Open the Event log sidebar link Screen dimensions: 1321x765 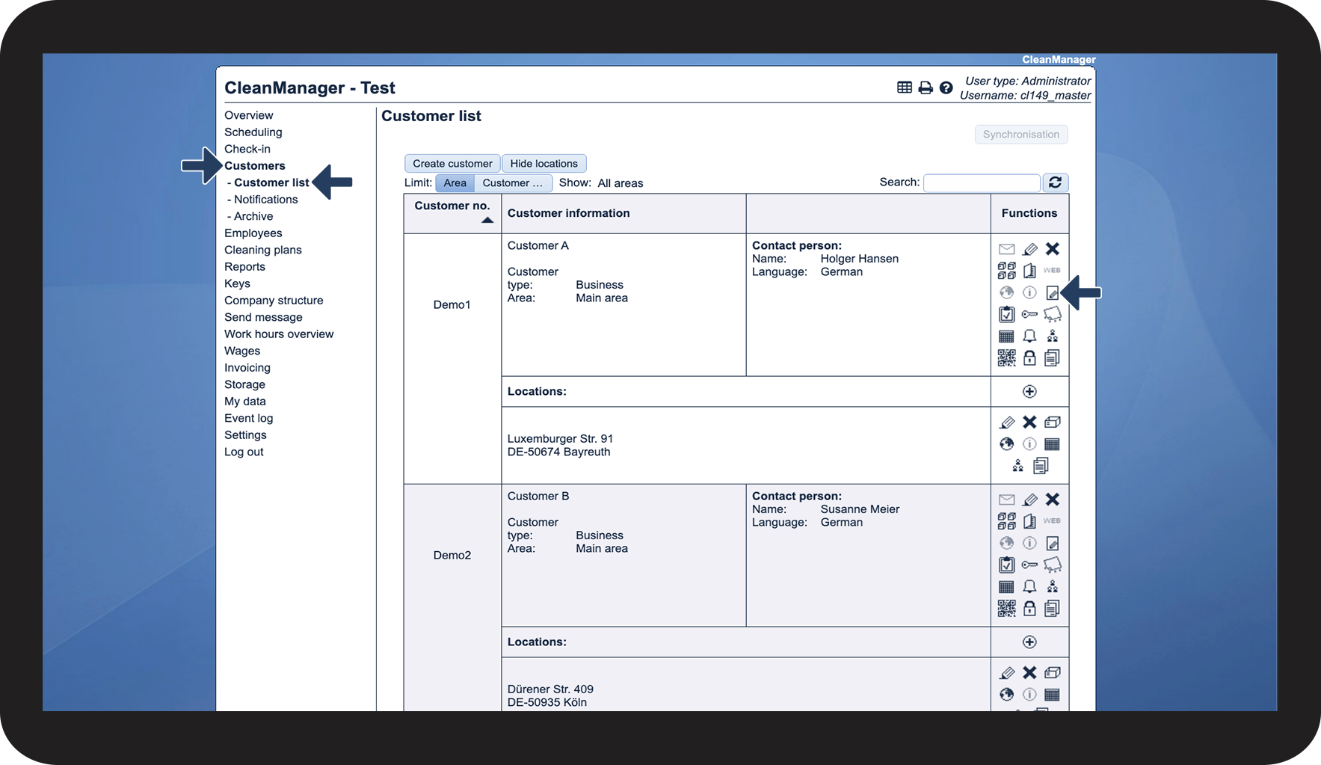tap(248, 418)
